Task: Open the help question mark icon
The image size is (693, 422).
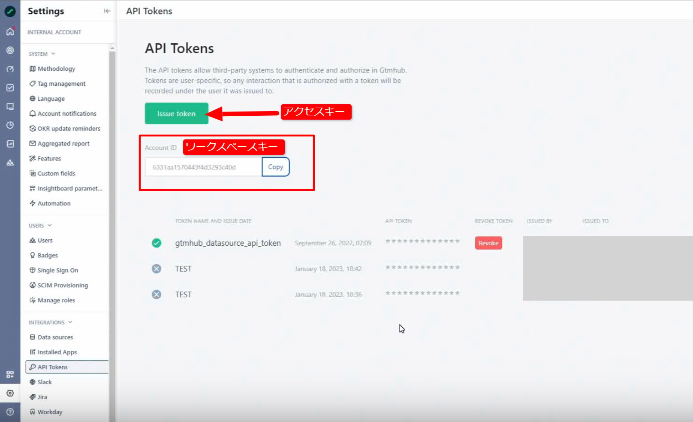Action: coord(10,412)
